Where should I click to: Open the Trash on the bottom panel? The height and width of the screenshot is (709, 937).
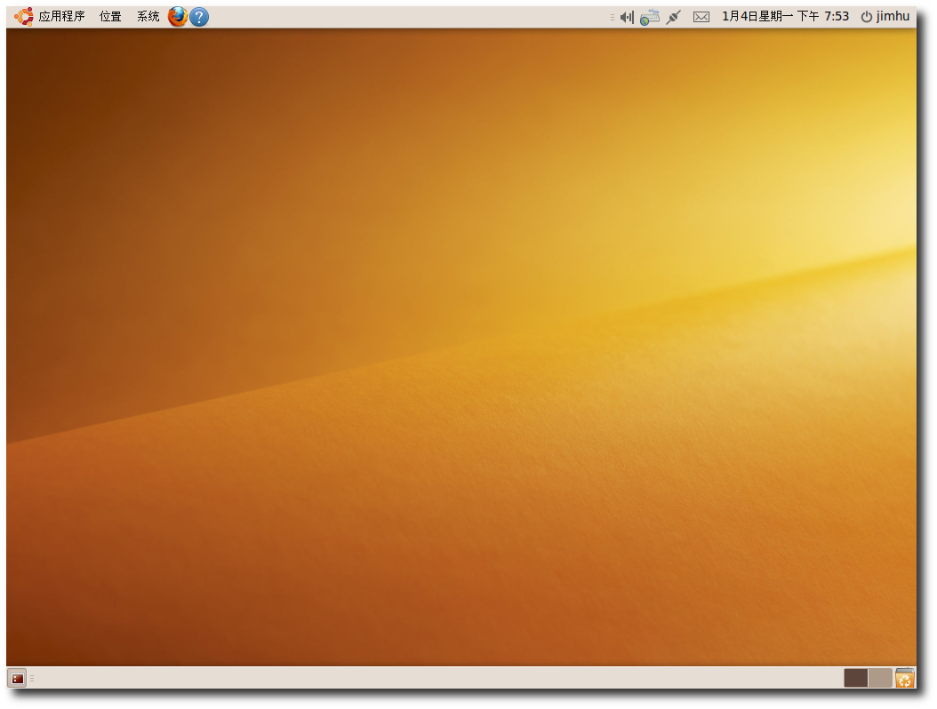pyautogui.click(x=905, y=677)
